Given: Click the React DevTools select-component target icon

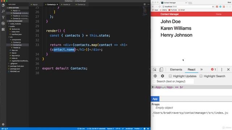Looking at the screenshot, I should pyautogui.click(x=155, y=76).
